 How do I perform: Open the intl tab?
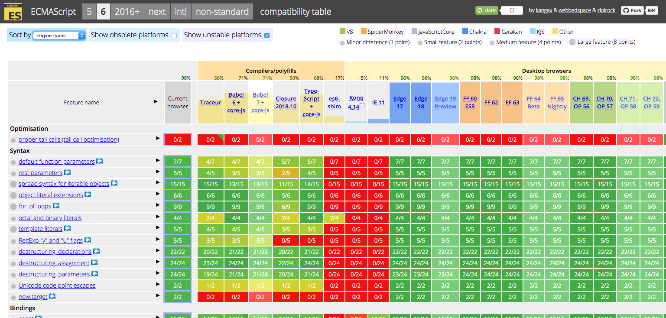click(x=181, y=12)
